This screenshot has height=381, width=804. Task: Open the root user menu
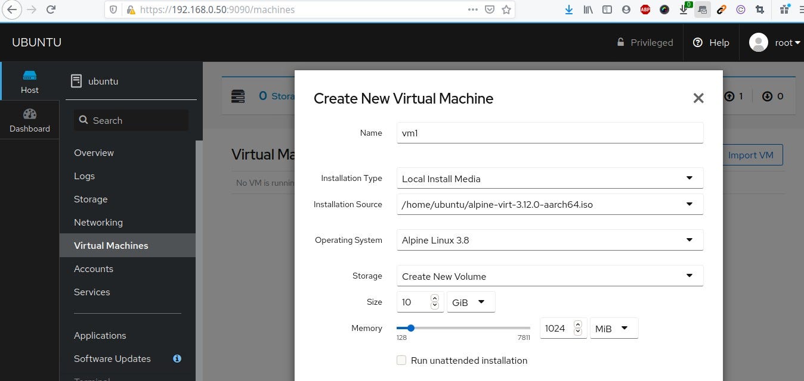pos(775,42)
